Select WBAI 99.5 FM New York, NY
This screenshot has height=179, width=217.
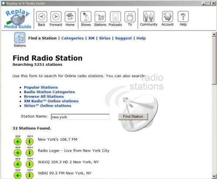pyautogui.click(x=65, y=173)
